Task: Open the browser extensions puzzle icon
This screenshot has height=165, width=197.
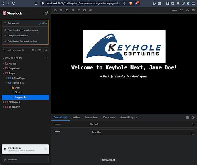Action: pyautogui.click(x=154, y=3)
